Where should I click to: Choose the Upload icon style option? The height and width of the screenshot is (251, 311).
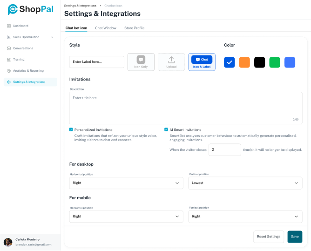pyautogui.click(x=171, y=62)
